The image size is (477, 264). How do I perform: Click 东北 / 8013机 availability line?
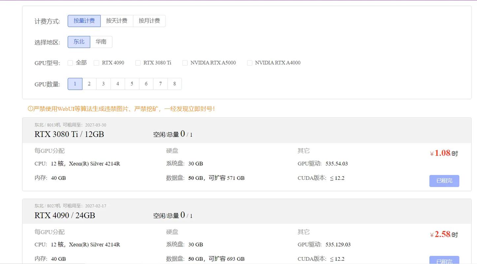pos(70,125)
